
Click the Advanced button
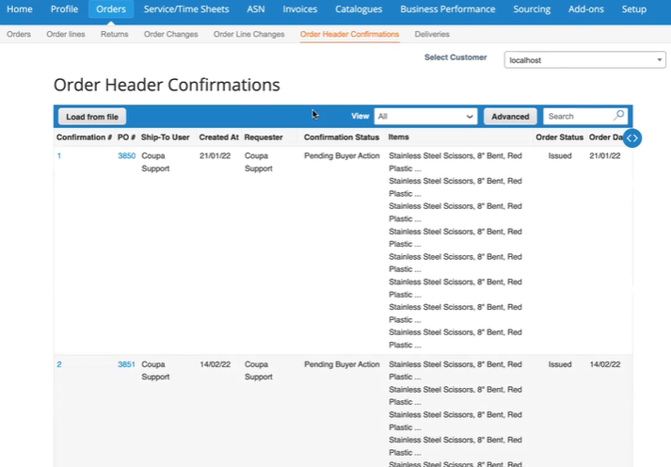click(510, 117)
